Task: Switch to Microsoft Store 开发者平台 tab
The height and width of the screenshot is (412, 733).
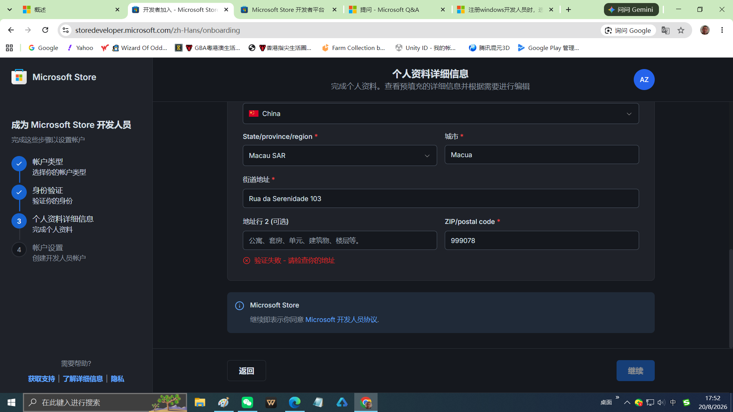Action: [289, 10]
